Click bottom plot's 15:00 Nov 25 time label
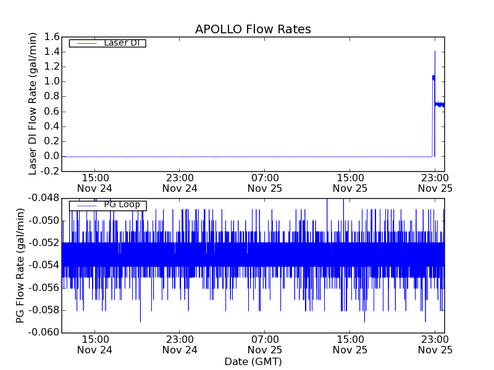This screenshot has width=494, height=370. [x=350, y=344]
